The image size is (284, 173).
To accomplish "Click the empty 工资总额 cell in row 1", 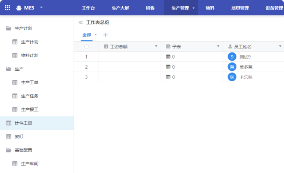I will pos(130,57).
